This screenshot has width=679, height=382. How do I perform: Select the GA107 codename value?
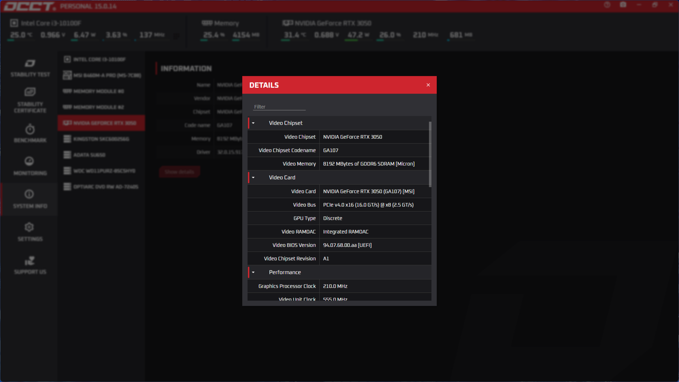click(x=331, y=150)
